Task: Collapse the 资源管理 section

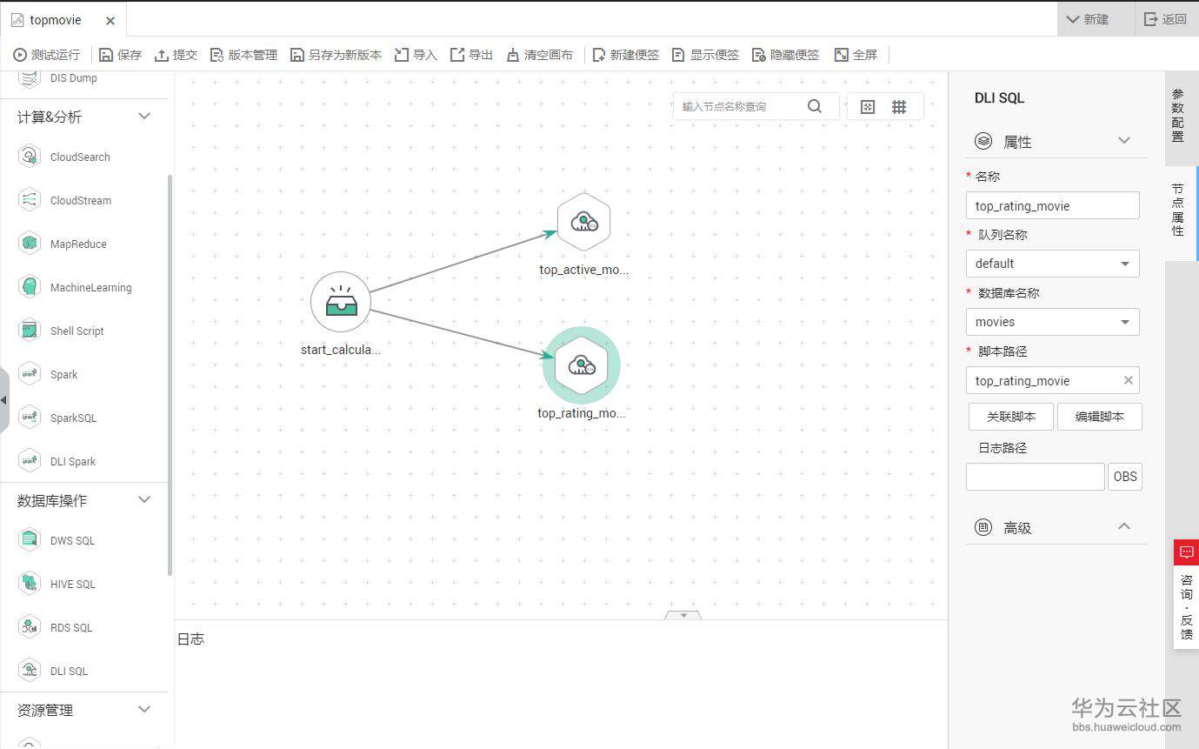Action: pos(144,709)
